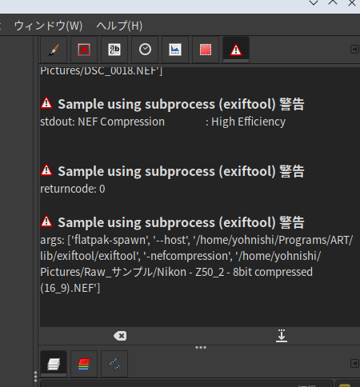Open the tab with the 'ab' text icon

point(114,50)
